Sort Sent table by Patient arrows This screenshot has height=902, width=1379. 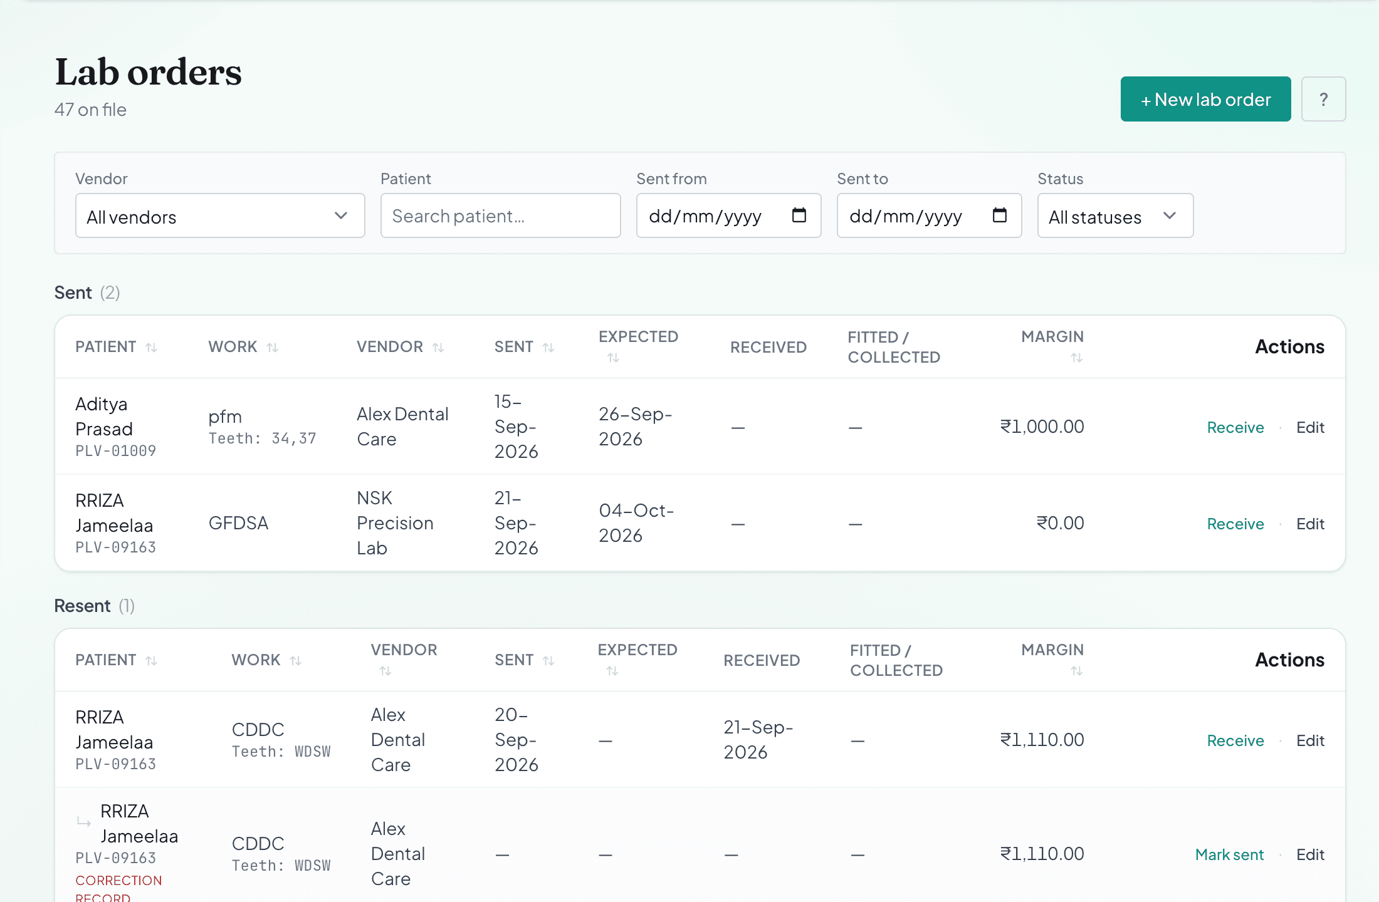click(151, 347)
